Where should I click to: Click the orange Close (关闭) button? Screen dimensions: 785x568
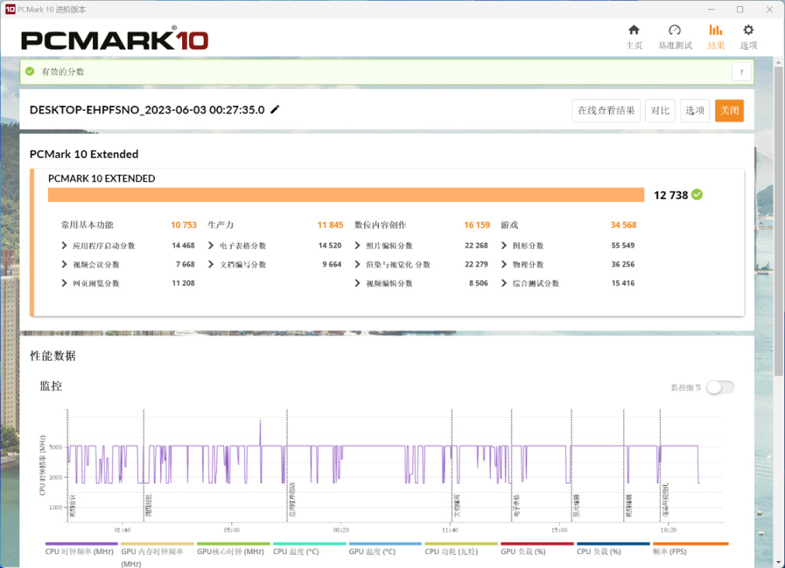(729, 111)
